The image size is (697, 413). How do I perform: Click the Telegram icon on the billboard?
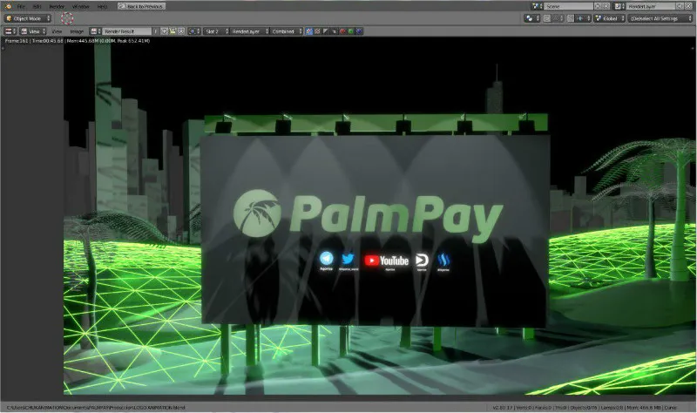pyautogui.click(x=326, y=259)
